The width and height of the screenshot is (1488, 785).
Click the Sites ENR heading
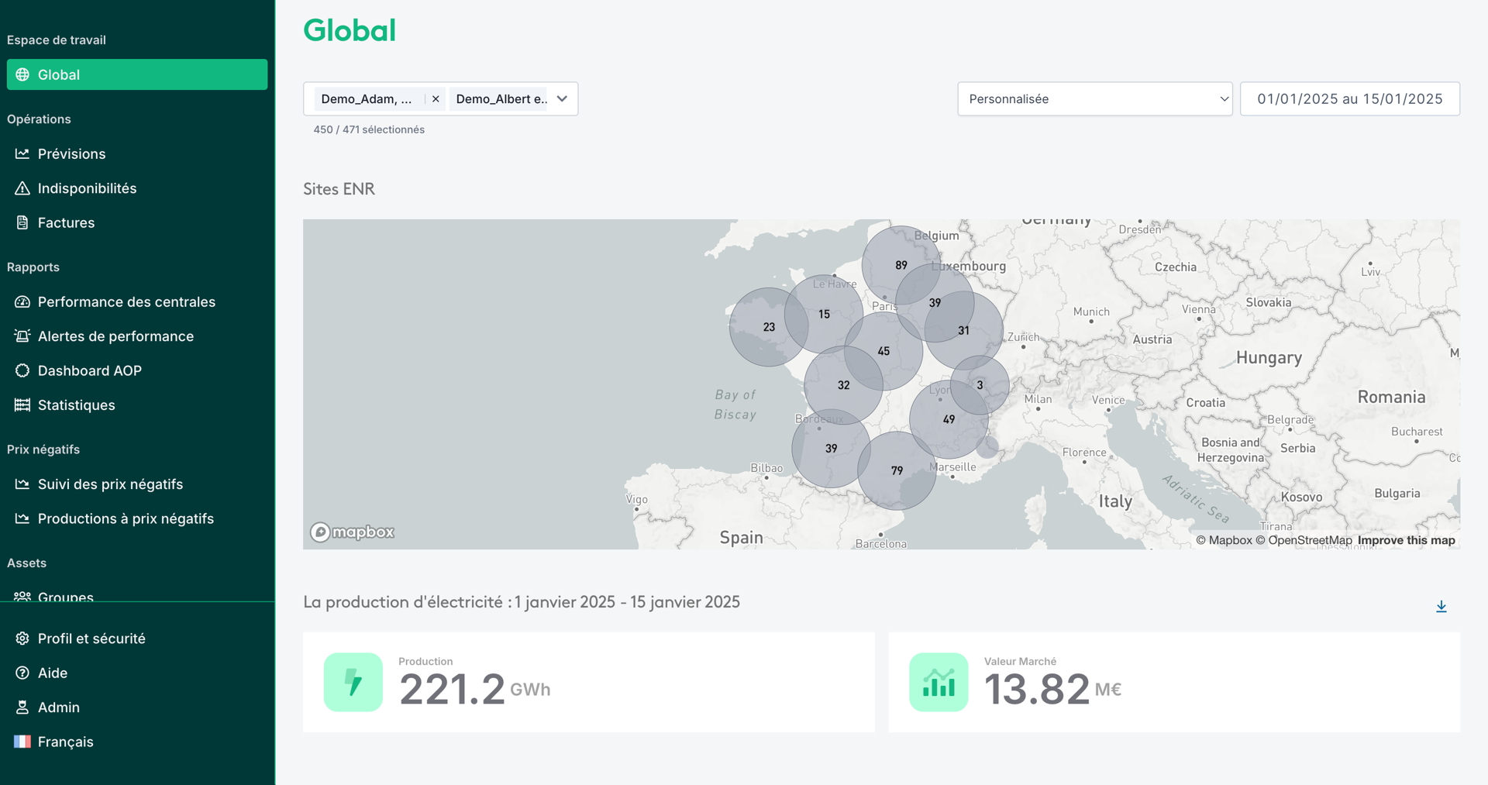point(339,189)
